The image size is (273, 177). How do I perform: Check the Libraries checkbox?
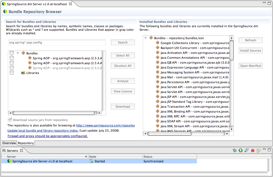pyautogui.click(x=12, y=73)
